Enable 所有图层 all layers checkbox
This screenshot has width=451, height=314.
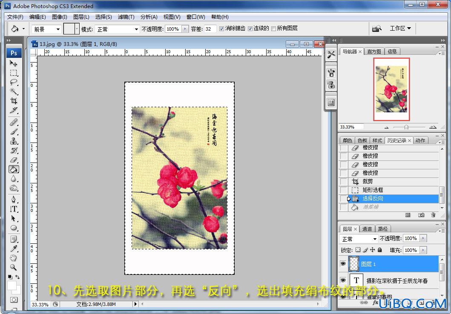pos(273,29)
